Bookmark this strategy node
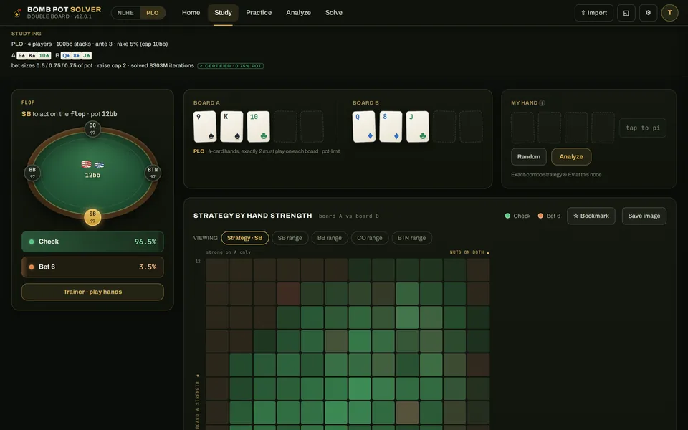Screen dimensions: 688x430 (591, 216)
